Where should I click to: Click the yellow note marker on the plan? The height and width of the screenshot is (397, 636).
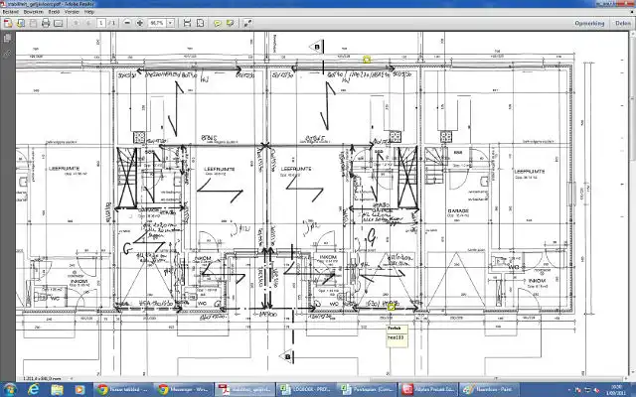coord(367,60)
